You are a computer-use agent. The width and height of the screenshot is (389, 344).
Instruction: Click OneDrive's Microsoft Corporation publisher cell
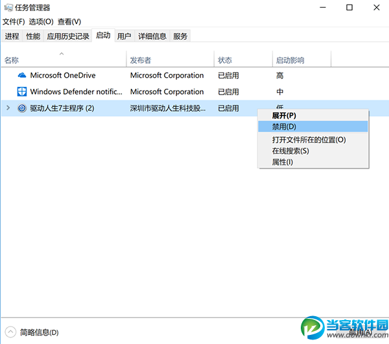[x=167, y=75]
